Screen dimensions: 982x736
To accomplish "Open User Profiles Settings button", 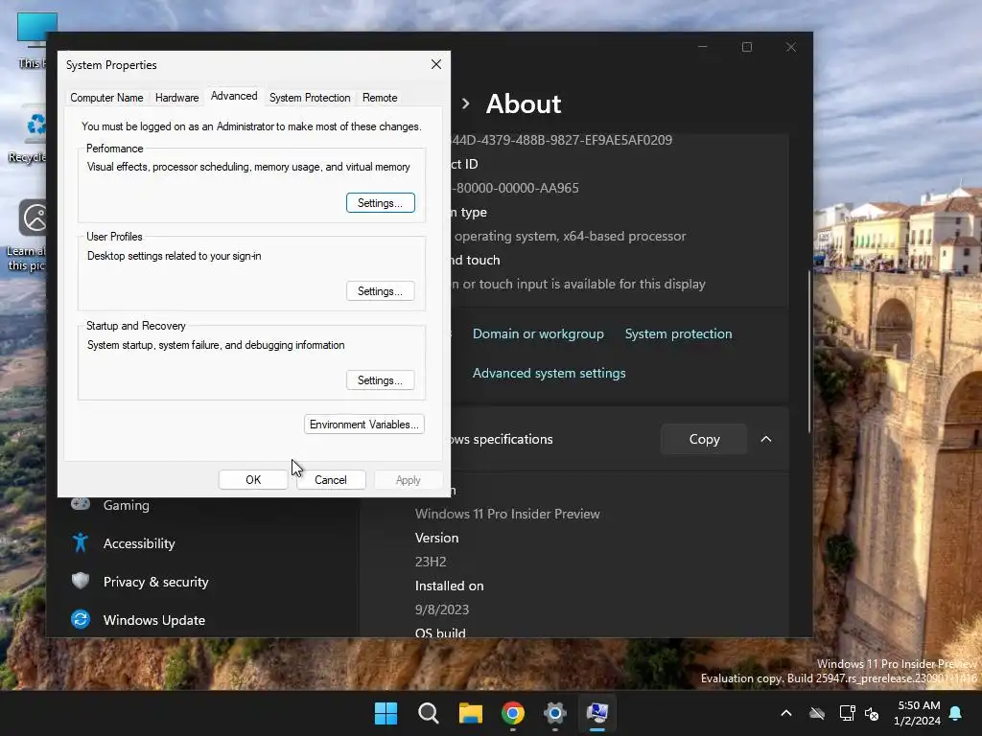I will (x=380, y=291).
